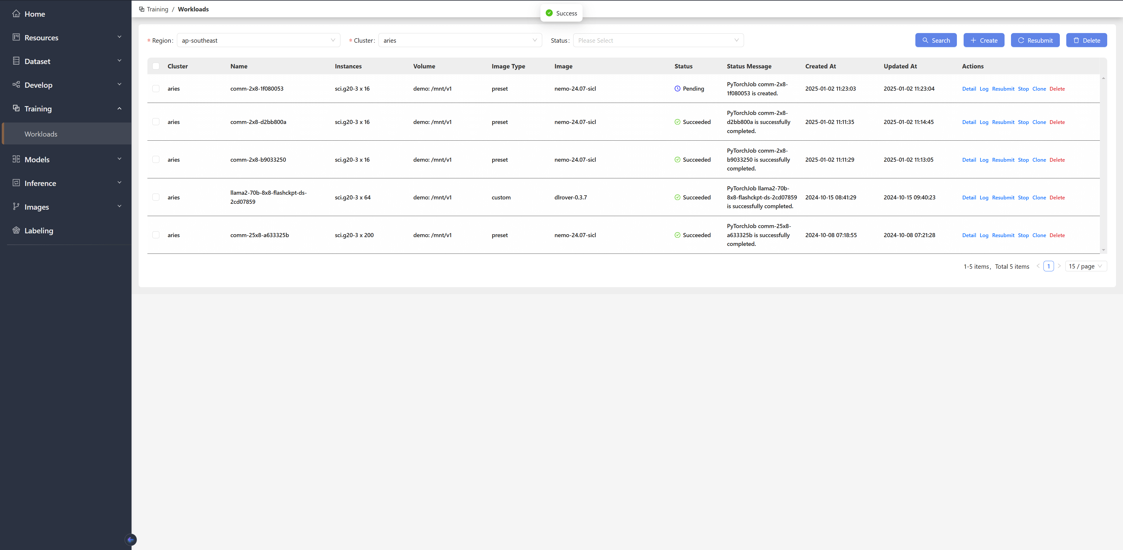Screen dimensions: 1123x550
Task: Click the Name column header
Action: [x=238, y=66]
